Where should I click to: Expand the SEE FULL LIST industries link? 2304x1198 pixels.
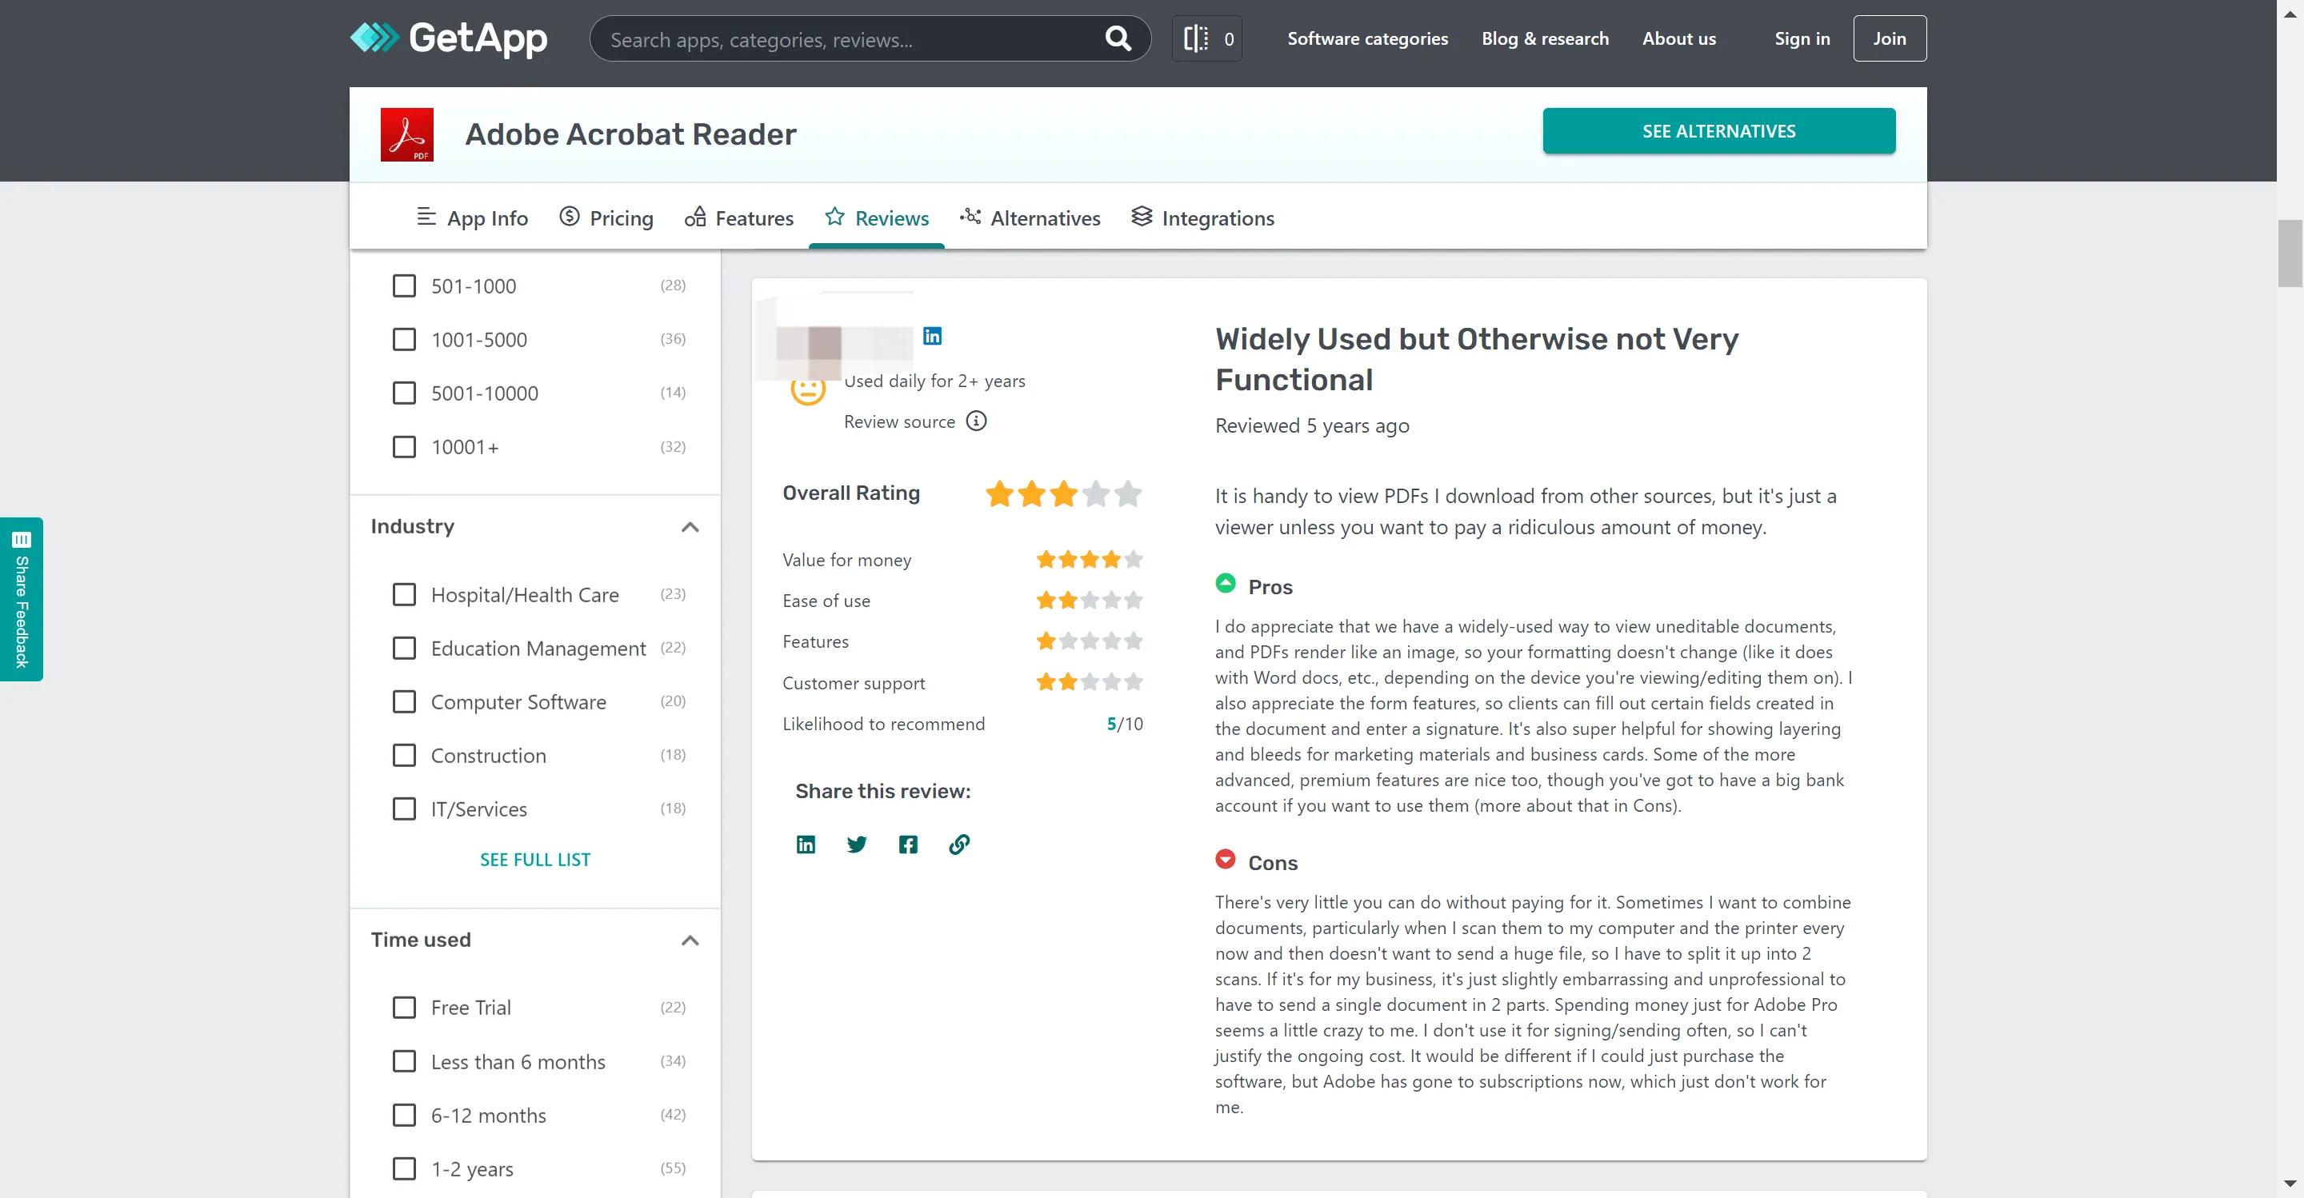[x=535, y=858]
